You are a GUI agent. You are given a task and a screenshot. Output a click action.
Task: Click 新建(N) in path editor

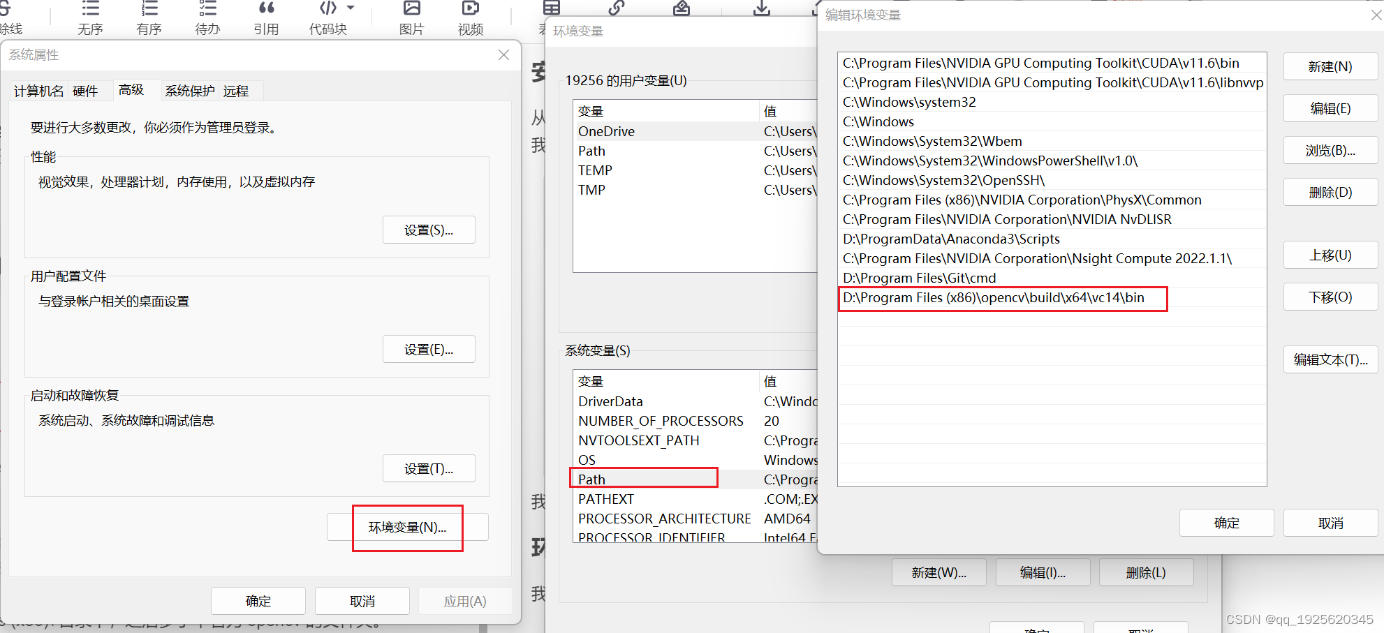click(1330, 66)
